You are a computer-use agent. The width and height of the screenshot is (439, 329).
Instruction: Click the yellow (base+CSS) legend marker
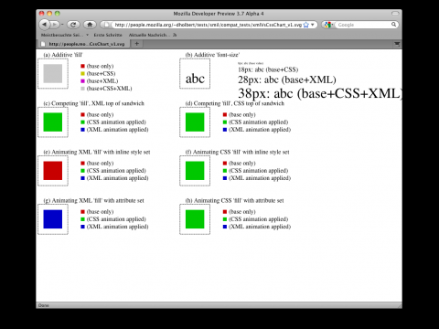point(82,73)
